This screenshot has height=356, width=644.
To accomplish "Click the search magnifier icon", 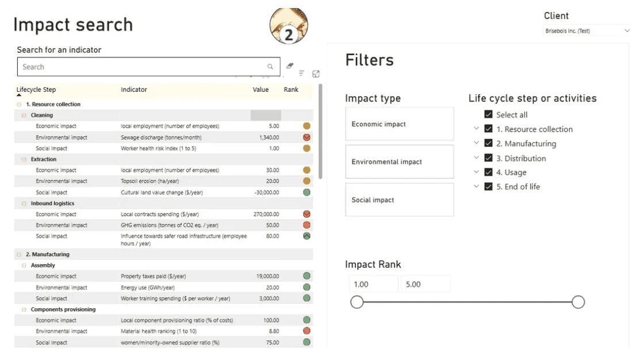I will tap(270, 67).
